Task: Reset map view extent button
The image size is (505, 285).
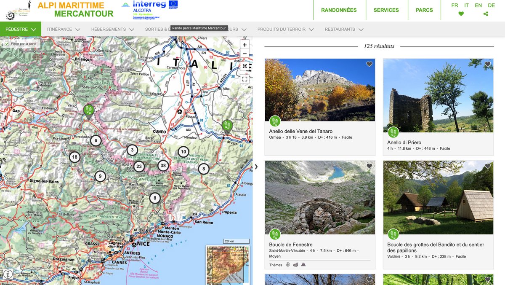Action: (x=245, y=66)
